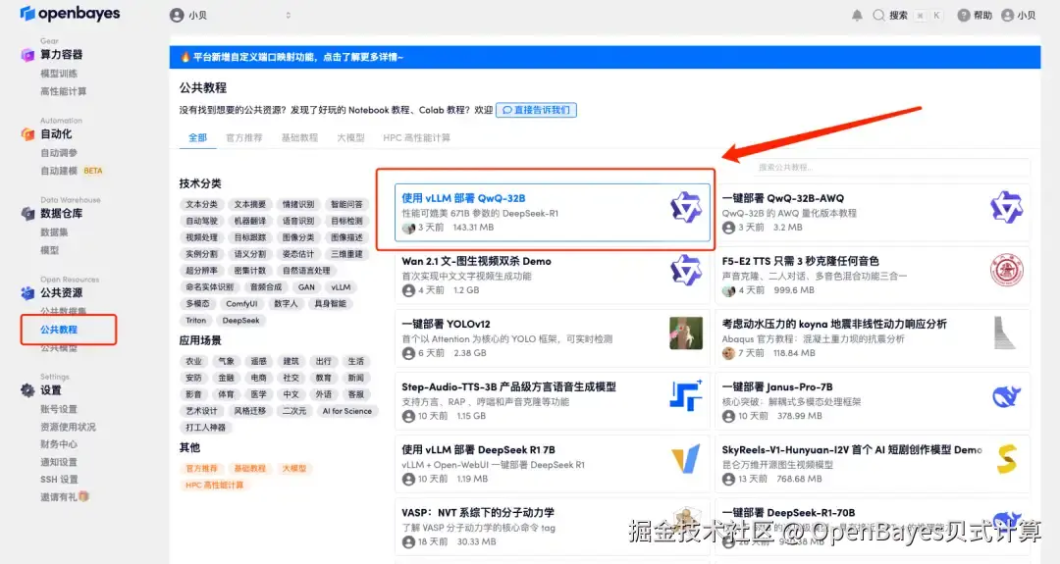Screen dimensions: 1060x564
Task: Click the blue announcement banner text
Action: (298, 57)
